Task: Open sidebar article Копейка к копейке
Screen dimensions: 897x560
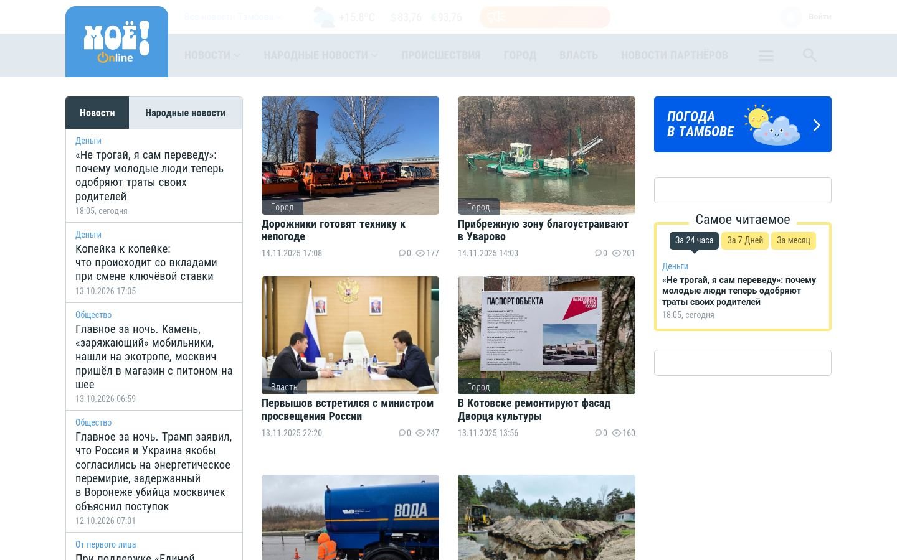Action: click(146, 263)
